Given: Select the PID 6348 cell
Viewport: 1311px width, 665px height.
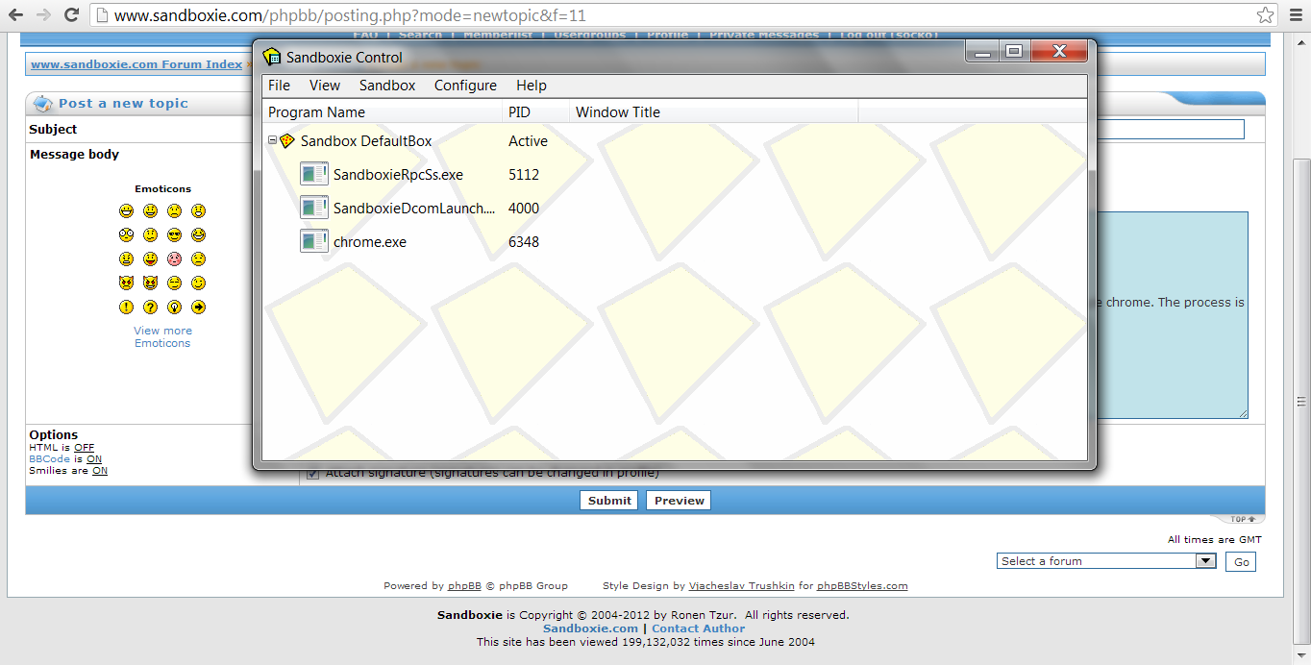Looking at the screenshot, I should pyautogui.click(x=524, y=242).
